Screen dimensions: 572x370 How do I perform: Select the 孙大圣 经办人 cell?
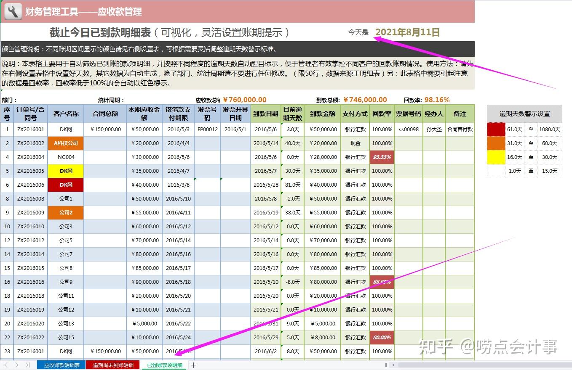pos(434,129)
